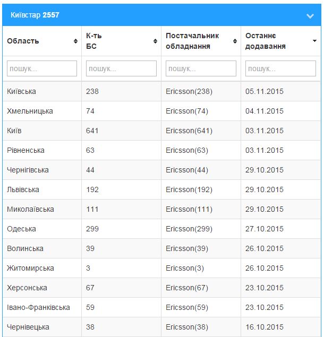Viewport: 324px width, 337px height.
Task: Click the Область column header text
Action: [x=23, y=41]
